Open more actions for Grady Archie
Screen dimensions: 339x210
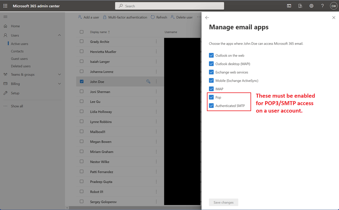[156, 41]
